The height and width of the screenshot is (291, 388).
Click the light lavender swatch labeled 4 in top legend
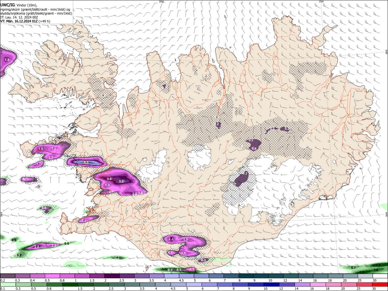171,276
